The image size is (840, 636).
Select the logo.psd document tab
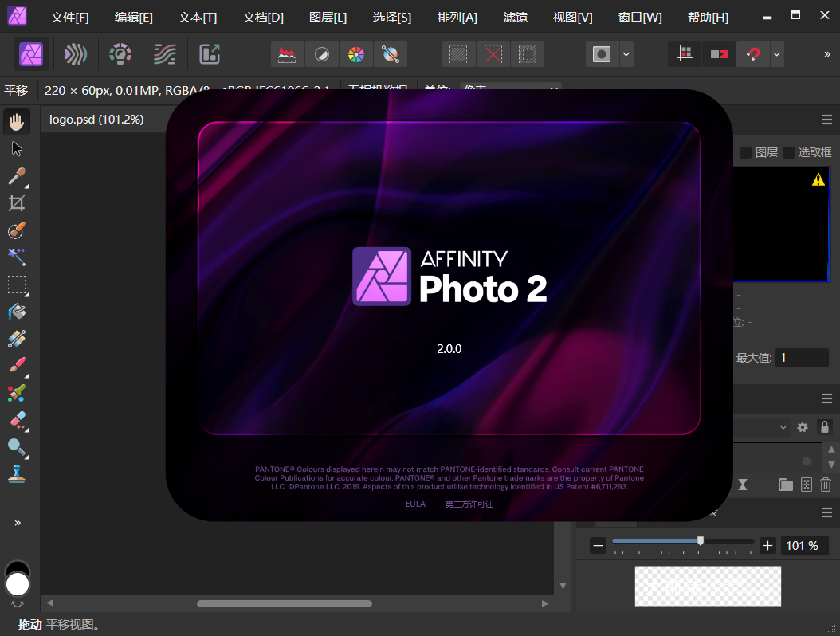point(96,120)
